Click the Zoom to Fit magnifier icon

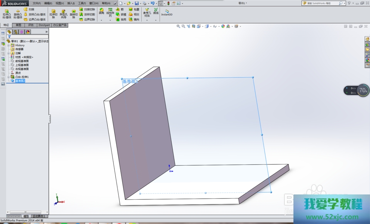pos(178,26)
